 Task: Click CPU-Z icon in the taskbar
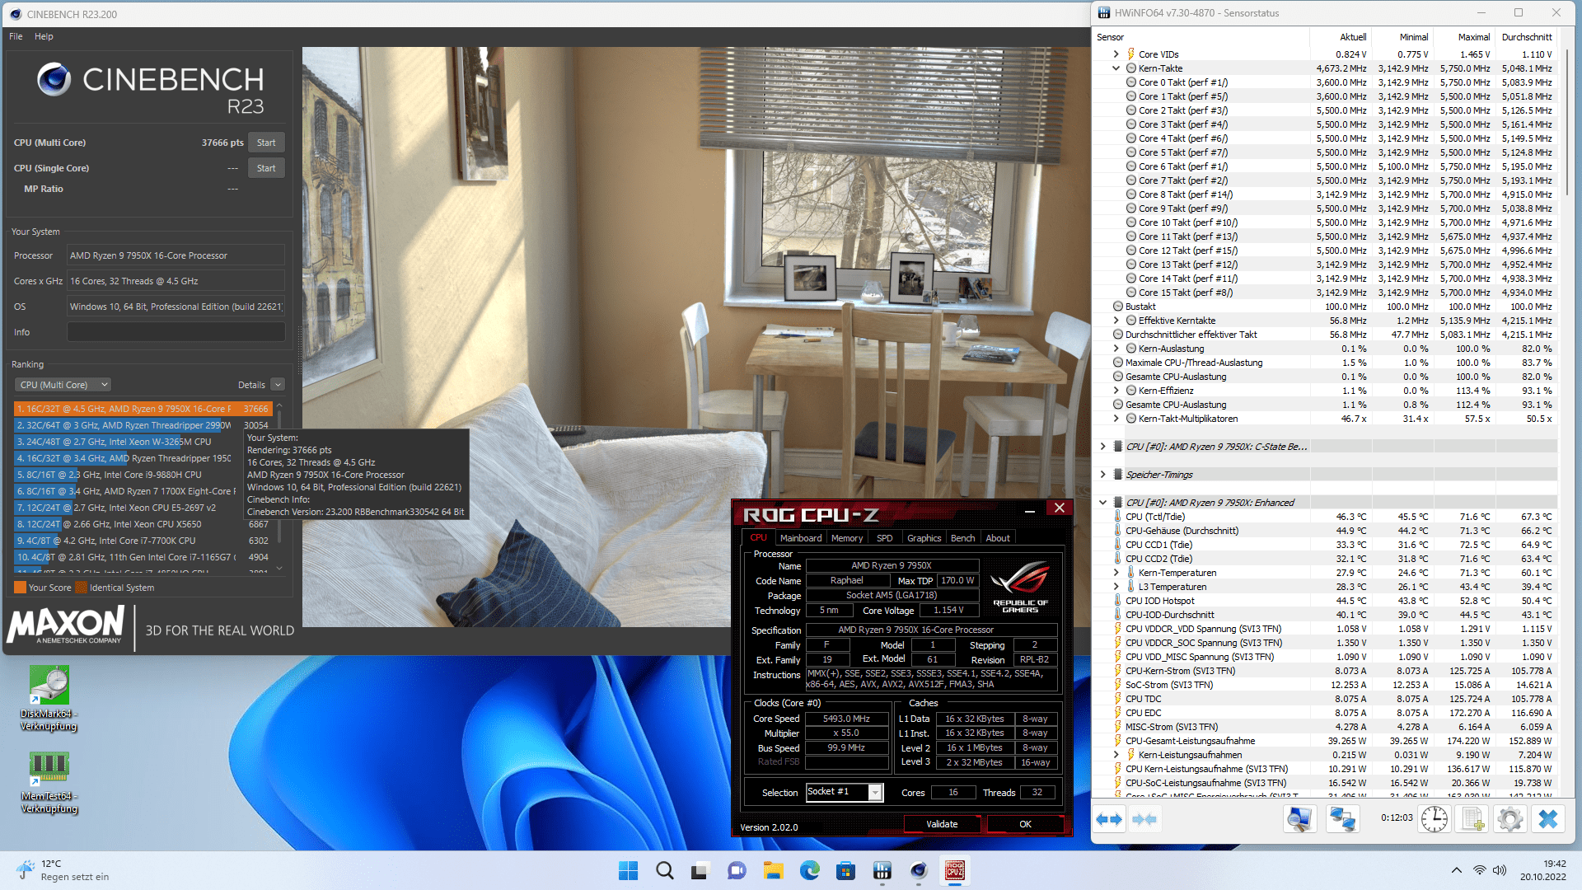[x=955, y=871]
